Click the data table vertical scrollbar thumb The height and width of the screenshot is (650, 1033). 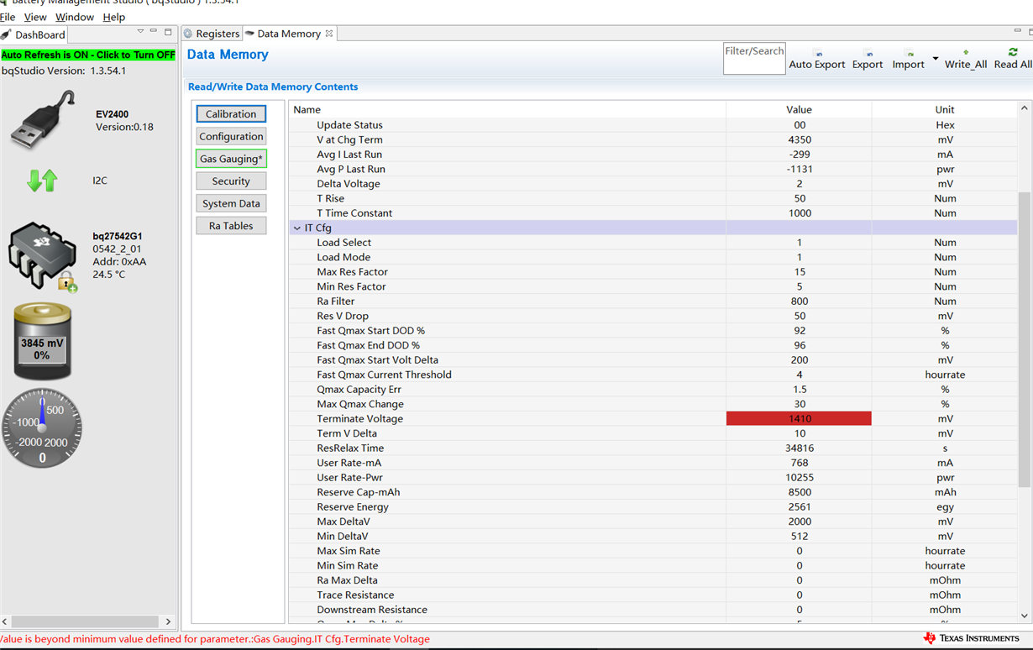pos(1024,338)
